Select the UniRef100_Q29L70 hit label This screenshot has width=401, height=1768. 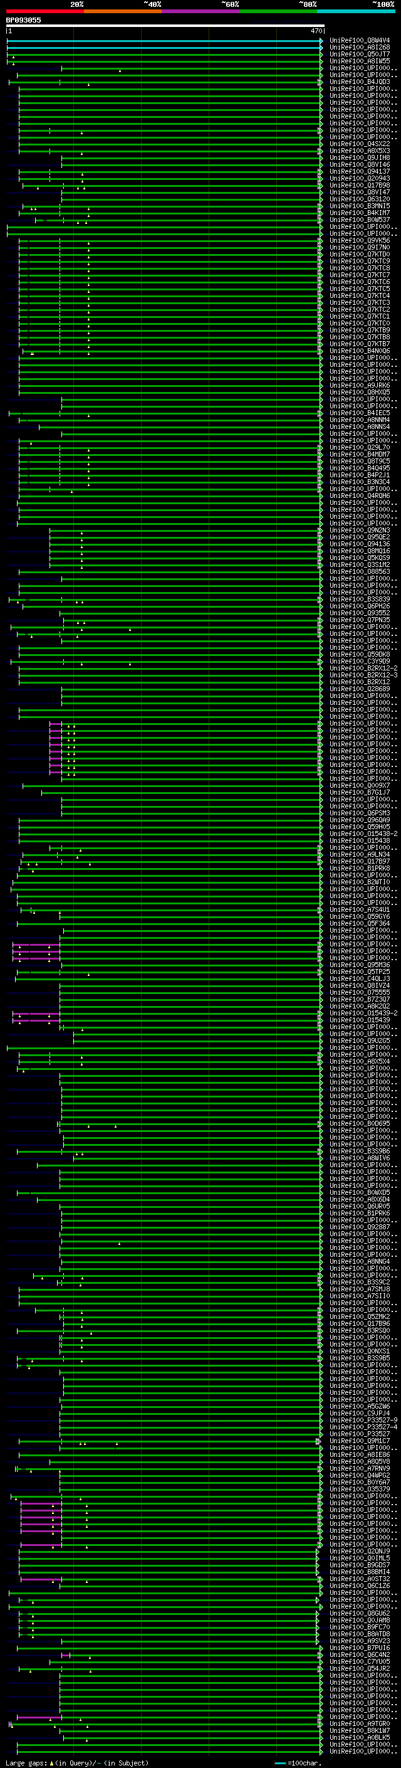pyautogui.click(x=360, y=448)
